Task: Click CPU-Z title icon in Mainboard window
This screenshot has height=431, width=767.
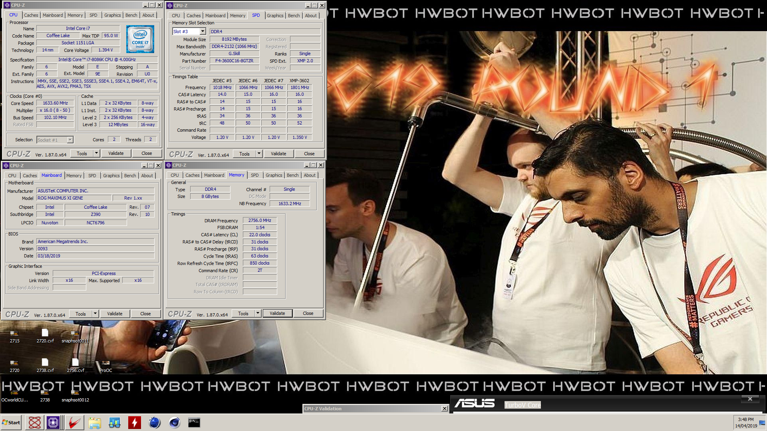Action: pos(6,166)
